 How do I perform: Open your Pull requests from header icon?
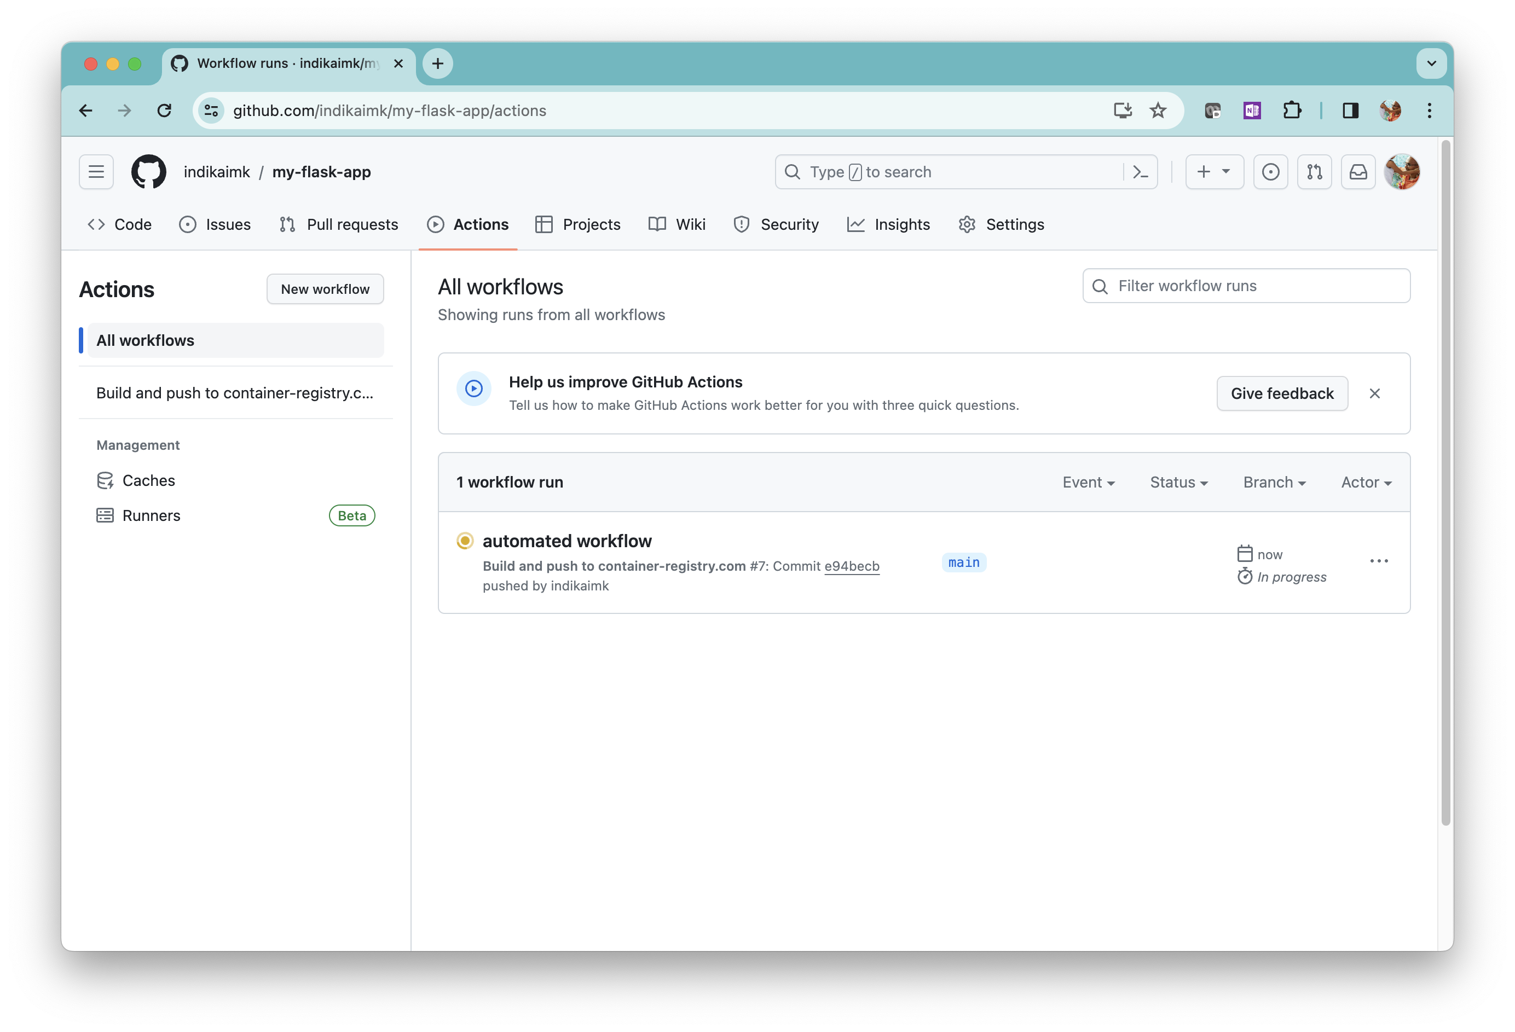click(1314, 172)
